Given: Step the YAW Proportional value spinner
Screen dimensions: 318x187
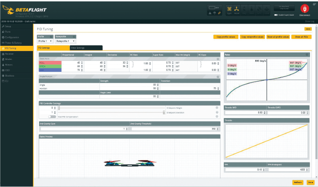Looking at the screenshot, I should (82, 70).
